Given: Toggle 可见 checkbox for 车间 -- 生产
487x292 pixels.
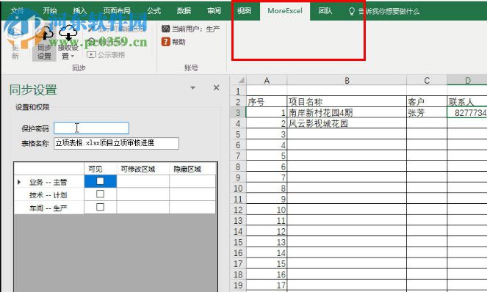Looking at the screenshot, I should point(100,207).
